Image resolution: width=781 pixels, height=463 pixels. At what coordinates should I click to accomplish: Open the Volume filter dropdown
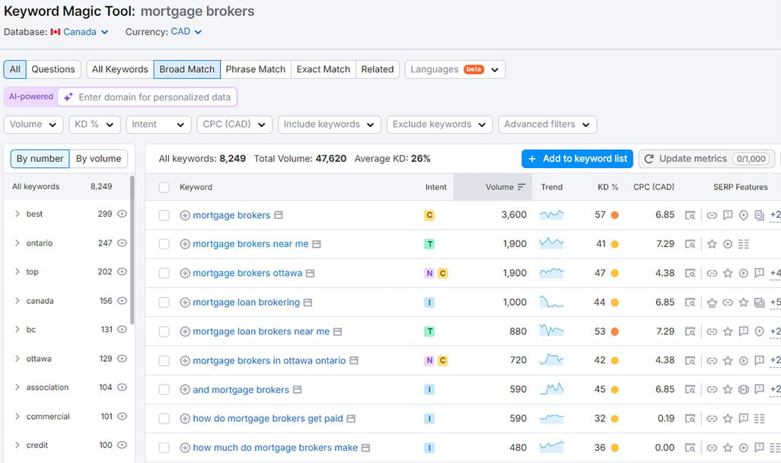tap(33, 124)
